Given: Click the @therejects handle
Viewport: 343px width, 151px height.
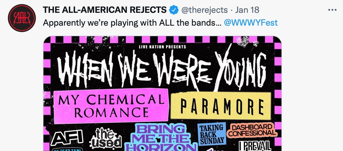Looking at the screenshot, I should coord(204,10).
